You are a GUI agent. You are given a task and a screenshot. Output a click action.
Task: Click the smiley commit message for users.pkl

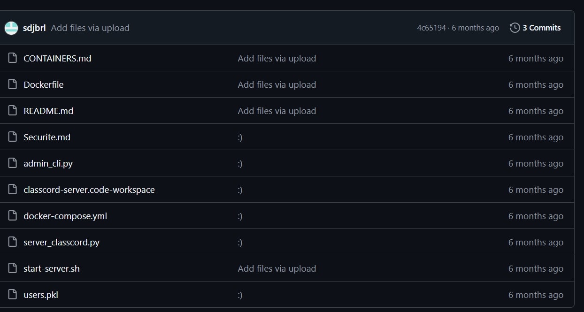pyautogui.click(x=240, y=295)
